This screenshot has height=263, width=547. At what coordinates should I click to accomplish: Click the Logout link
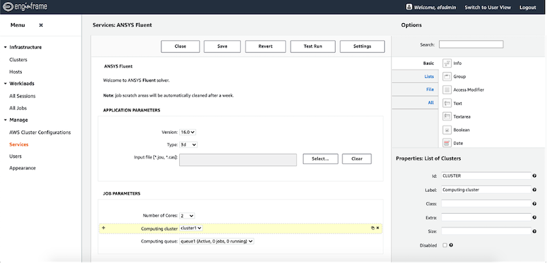coord(527,8)
